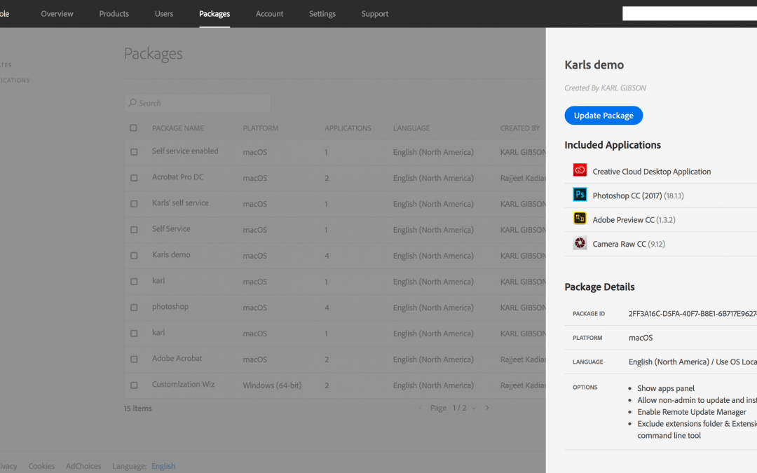757x473 pixels.
Task: Open the Overview tab
Action: (x=57, y=13)
